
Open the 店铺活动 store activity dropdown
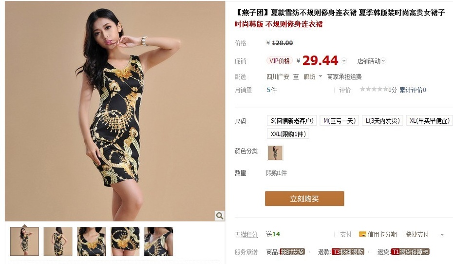[x=371, y=61]
